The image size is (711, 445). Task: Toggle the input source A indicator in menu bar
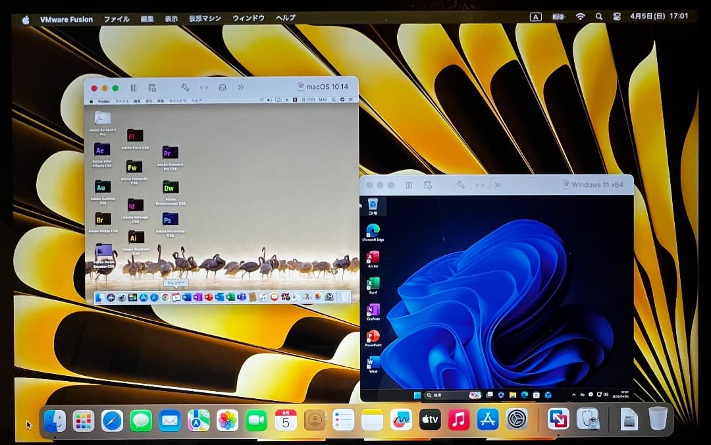(535, 16)
